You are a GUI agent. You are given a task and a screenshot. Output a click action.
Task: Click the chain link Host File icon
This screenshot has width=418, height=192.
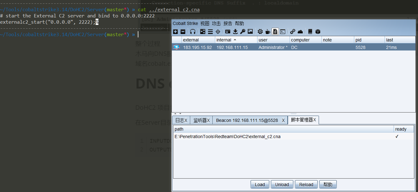(293, 31)
